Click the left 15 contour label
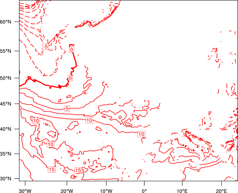This screenshot has height=193, width=238. click(51, 170)
